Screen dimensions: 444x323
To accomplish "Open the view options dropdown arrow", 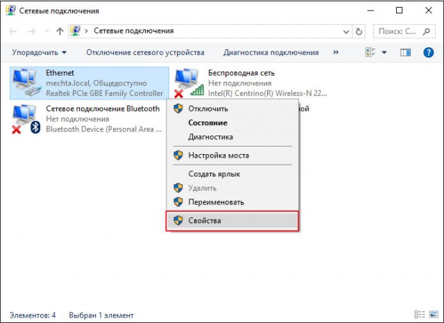I will click(x=384, y=53).
